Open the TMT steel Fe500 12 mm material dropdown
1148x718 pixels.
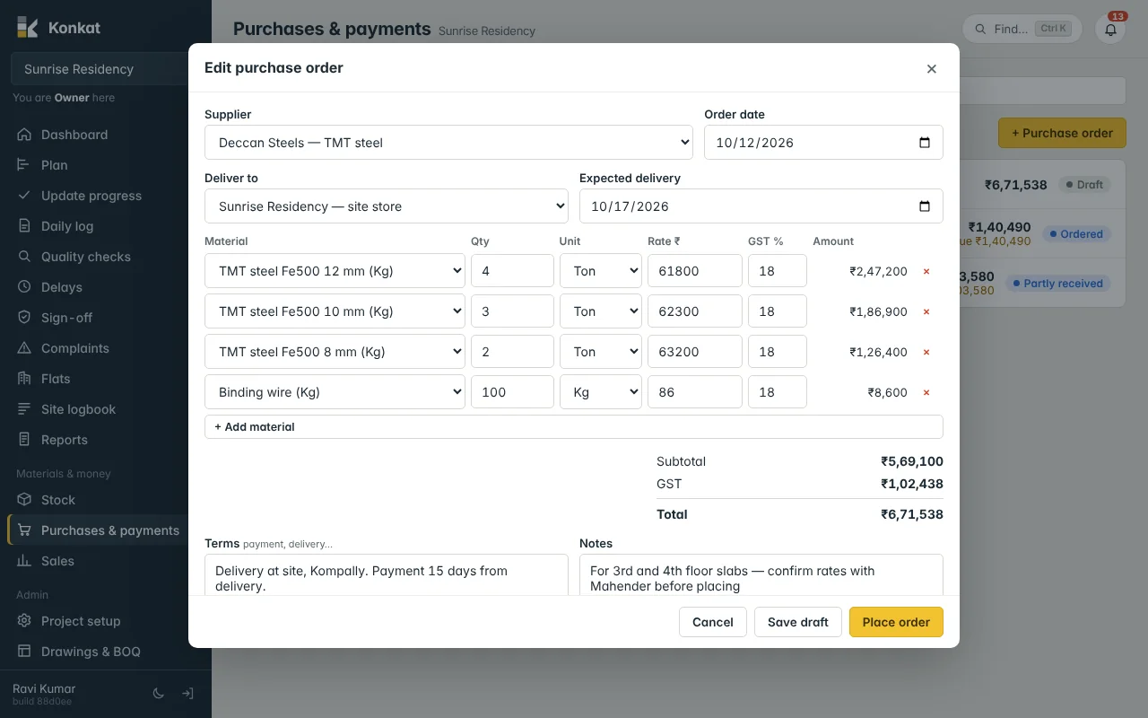(x=335, y=271)
